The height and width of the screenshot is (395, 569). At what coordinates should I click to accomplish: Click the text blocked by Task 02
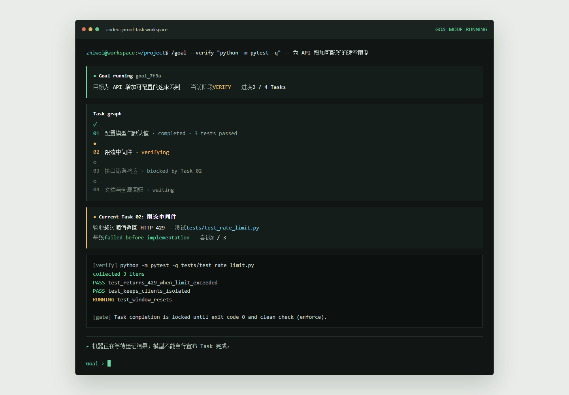[174, 171]
